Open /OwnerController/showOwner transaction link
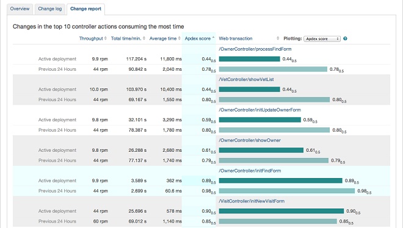 pyautogui.click(x=250, y=140)
